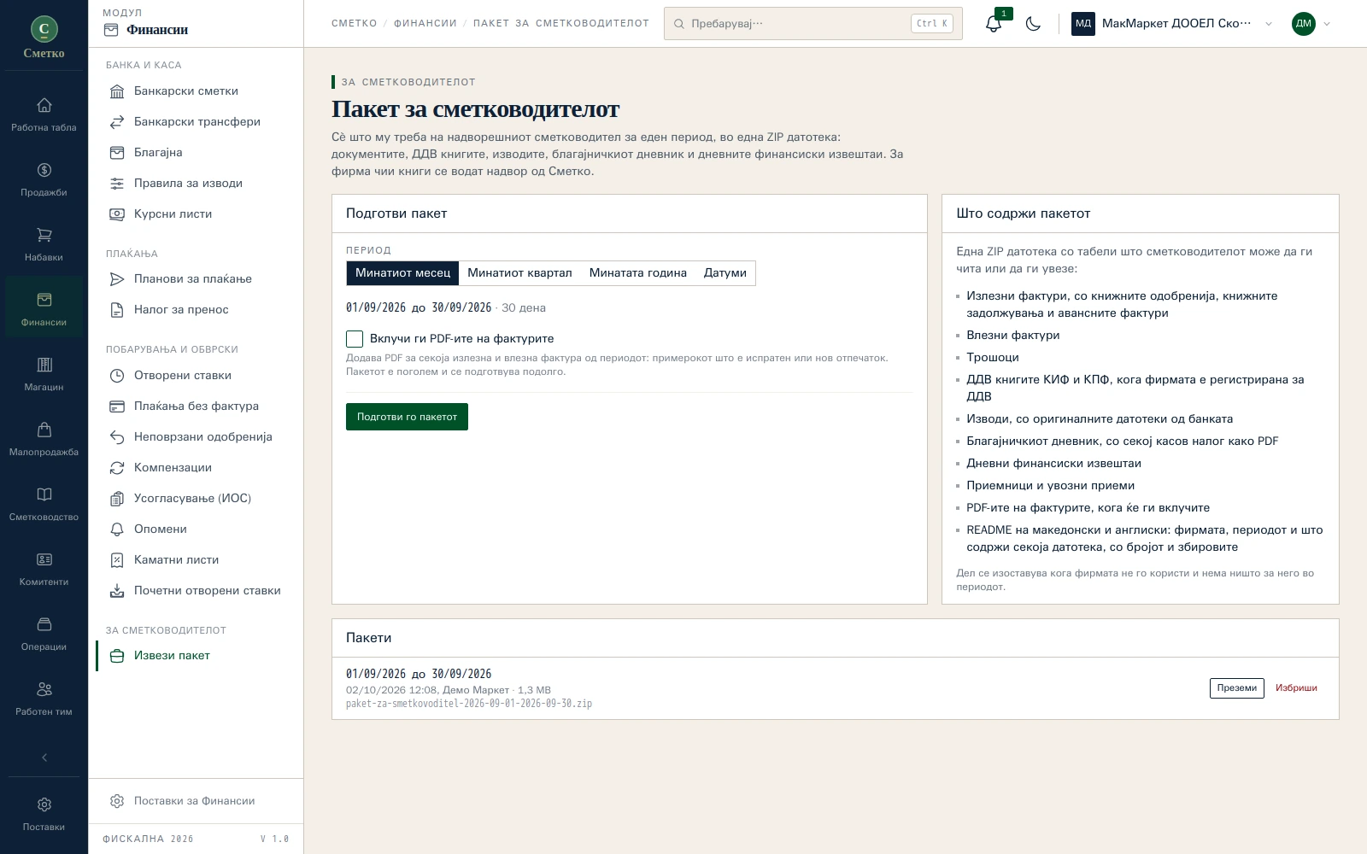The height and width of the screenshot is (854, 1367).
Task: Open Малопродажба bag icon
Action: [x=44, y=439]
